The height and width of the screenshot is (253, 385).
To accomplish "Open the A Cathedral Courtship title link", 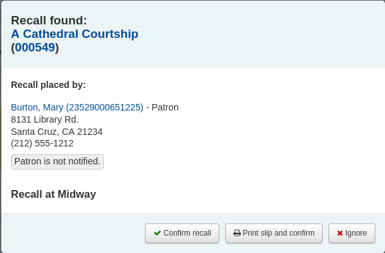I will click(x=74, y=34).
